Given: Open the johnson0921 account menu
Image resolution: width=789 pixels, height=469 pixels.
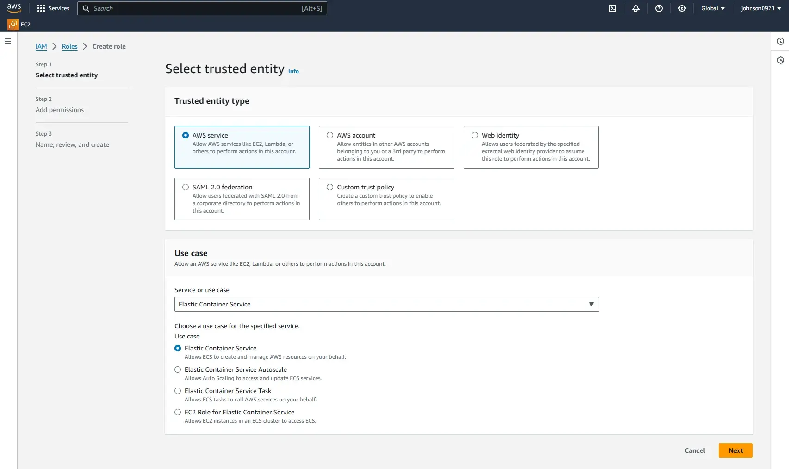Looking at the screenshot, I should 760,8.
